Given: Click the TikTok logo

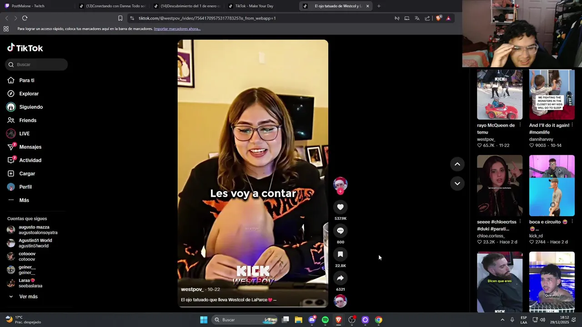Looking at the screenshot, I should (x=25, y=48).
